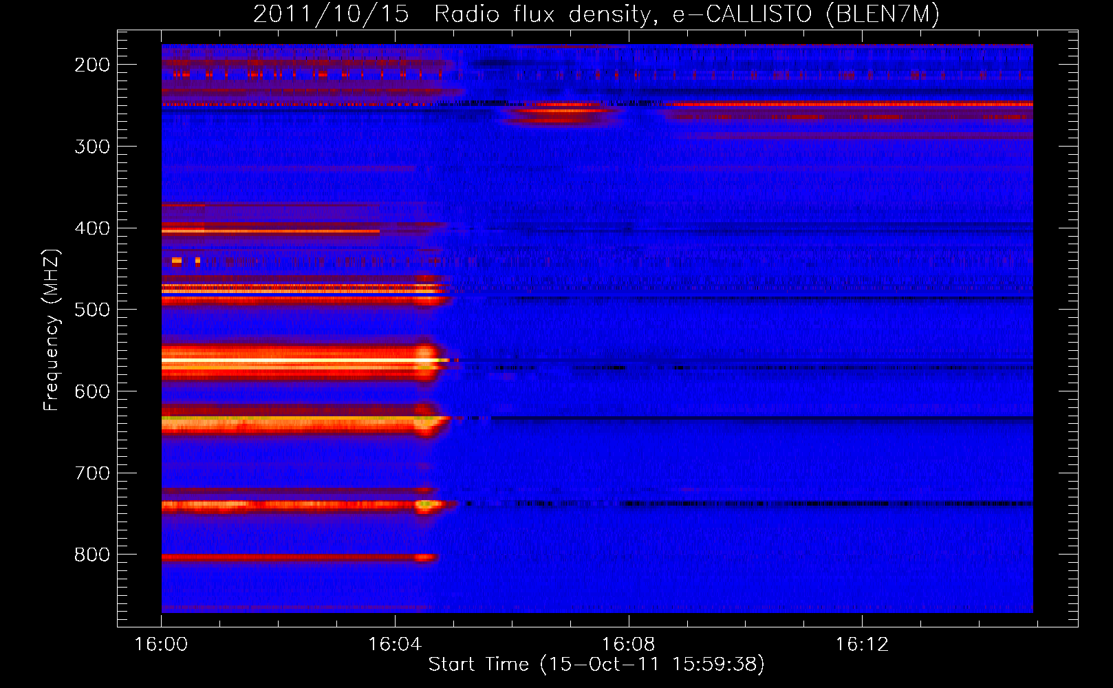Click the 400 frequency tick label
The image size is (1113, 688).
click(x=92, y=228)
